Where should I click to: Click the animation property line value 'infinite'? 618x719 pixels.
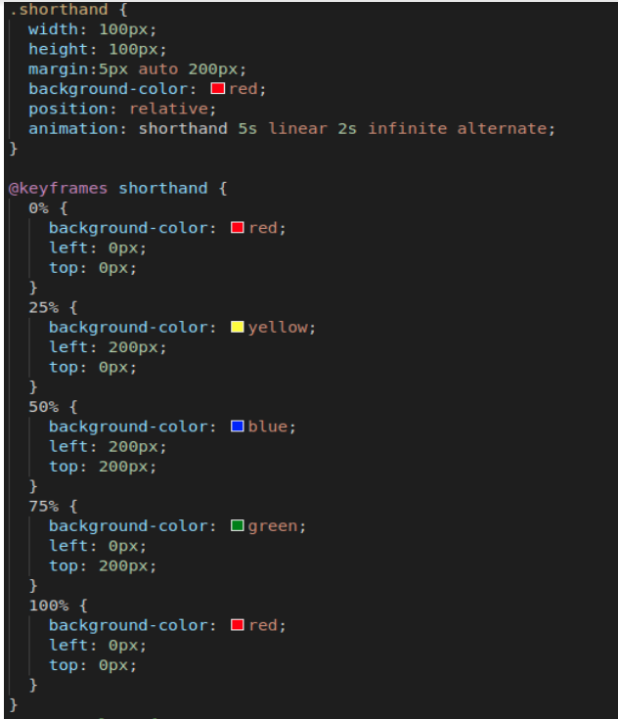[x=407, y=129]
